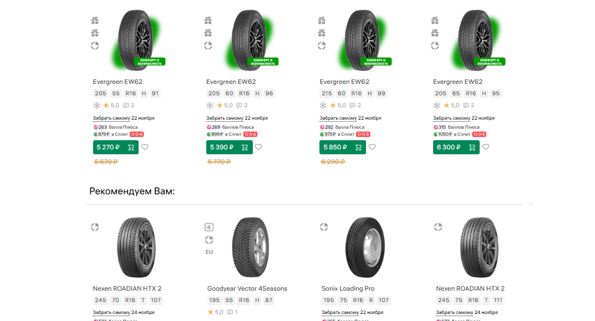The height and width of the screenshot is (321, 595).
Task: Toggle the heart on the 5 850 ₽ tire
Action: pos(372,147)
